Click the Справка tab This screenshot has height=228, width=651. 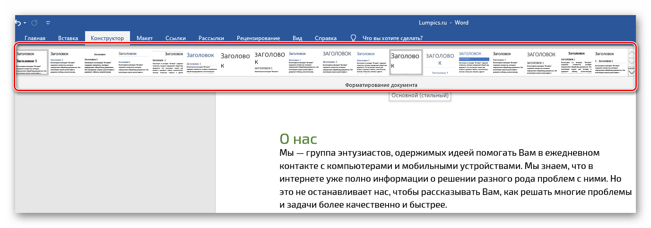coord(326,38)
